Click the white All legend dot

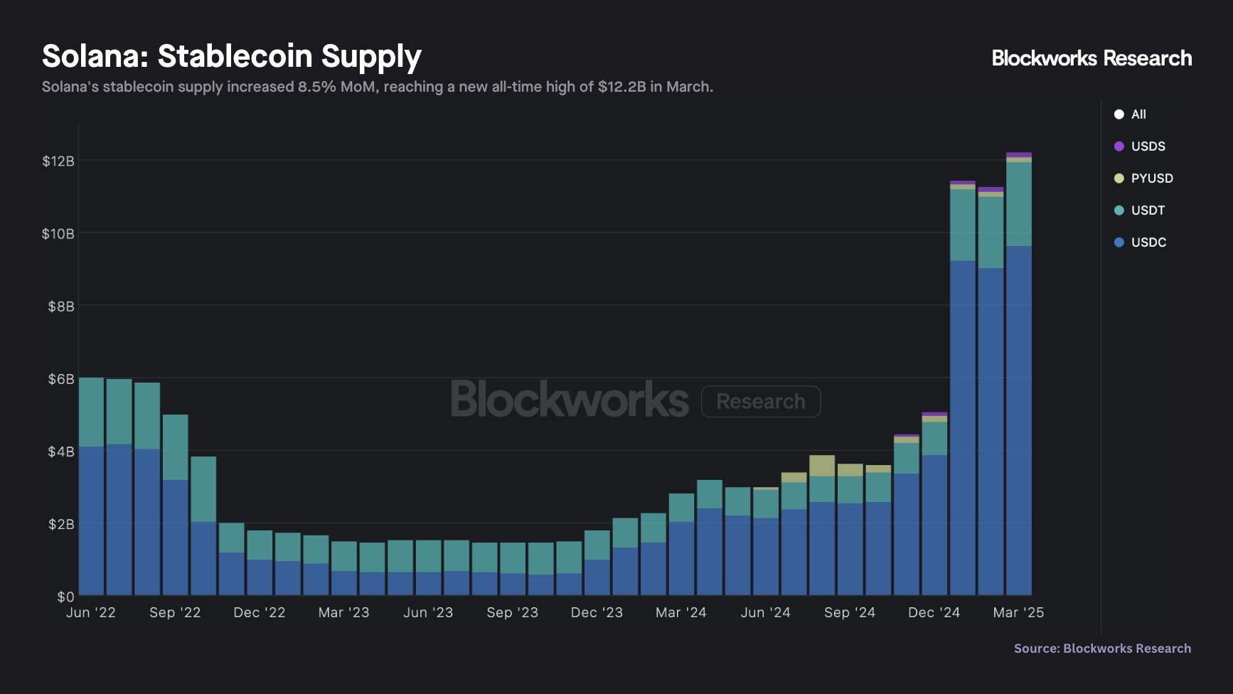[1119, 114]
